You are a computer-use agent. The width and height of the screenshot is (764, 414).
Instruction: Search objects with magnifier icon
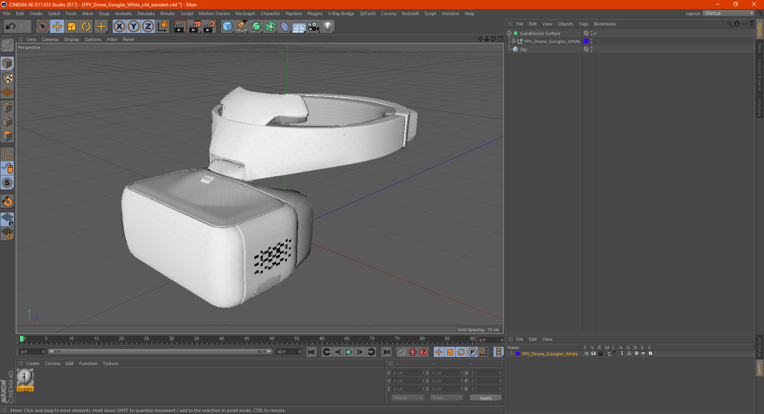pos(729,24)
